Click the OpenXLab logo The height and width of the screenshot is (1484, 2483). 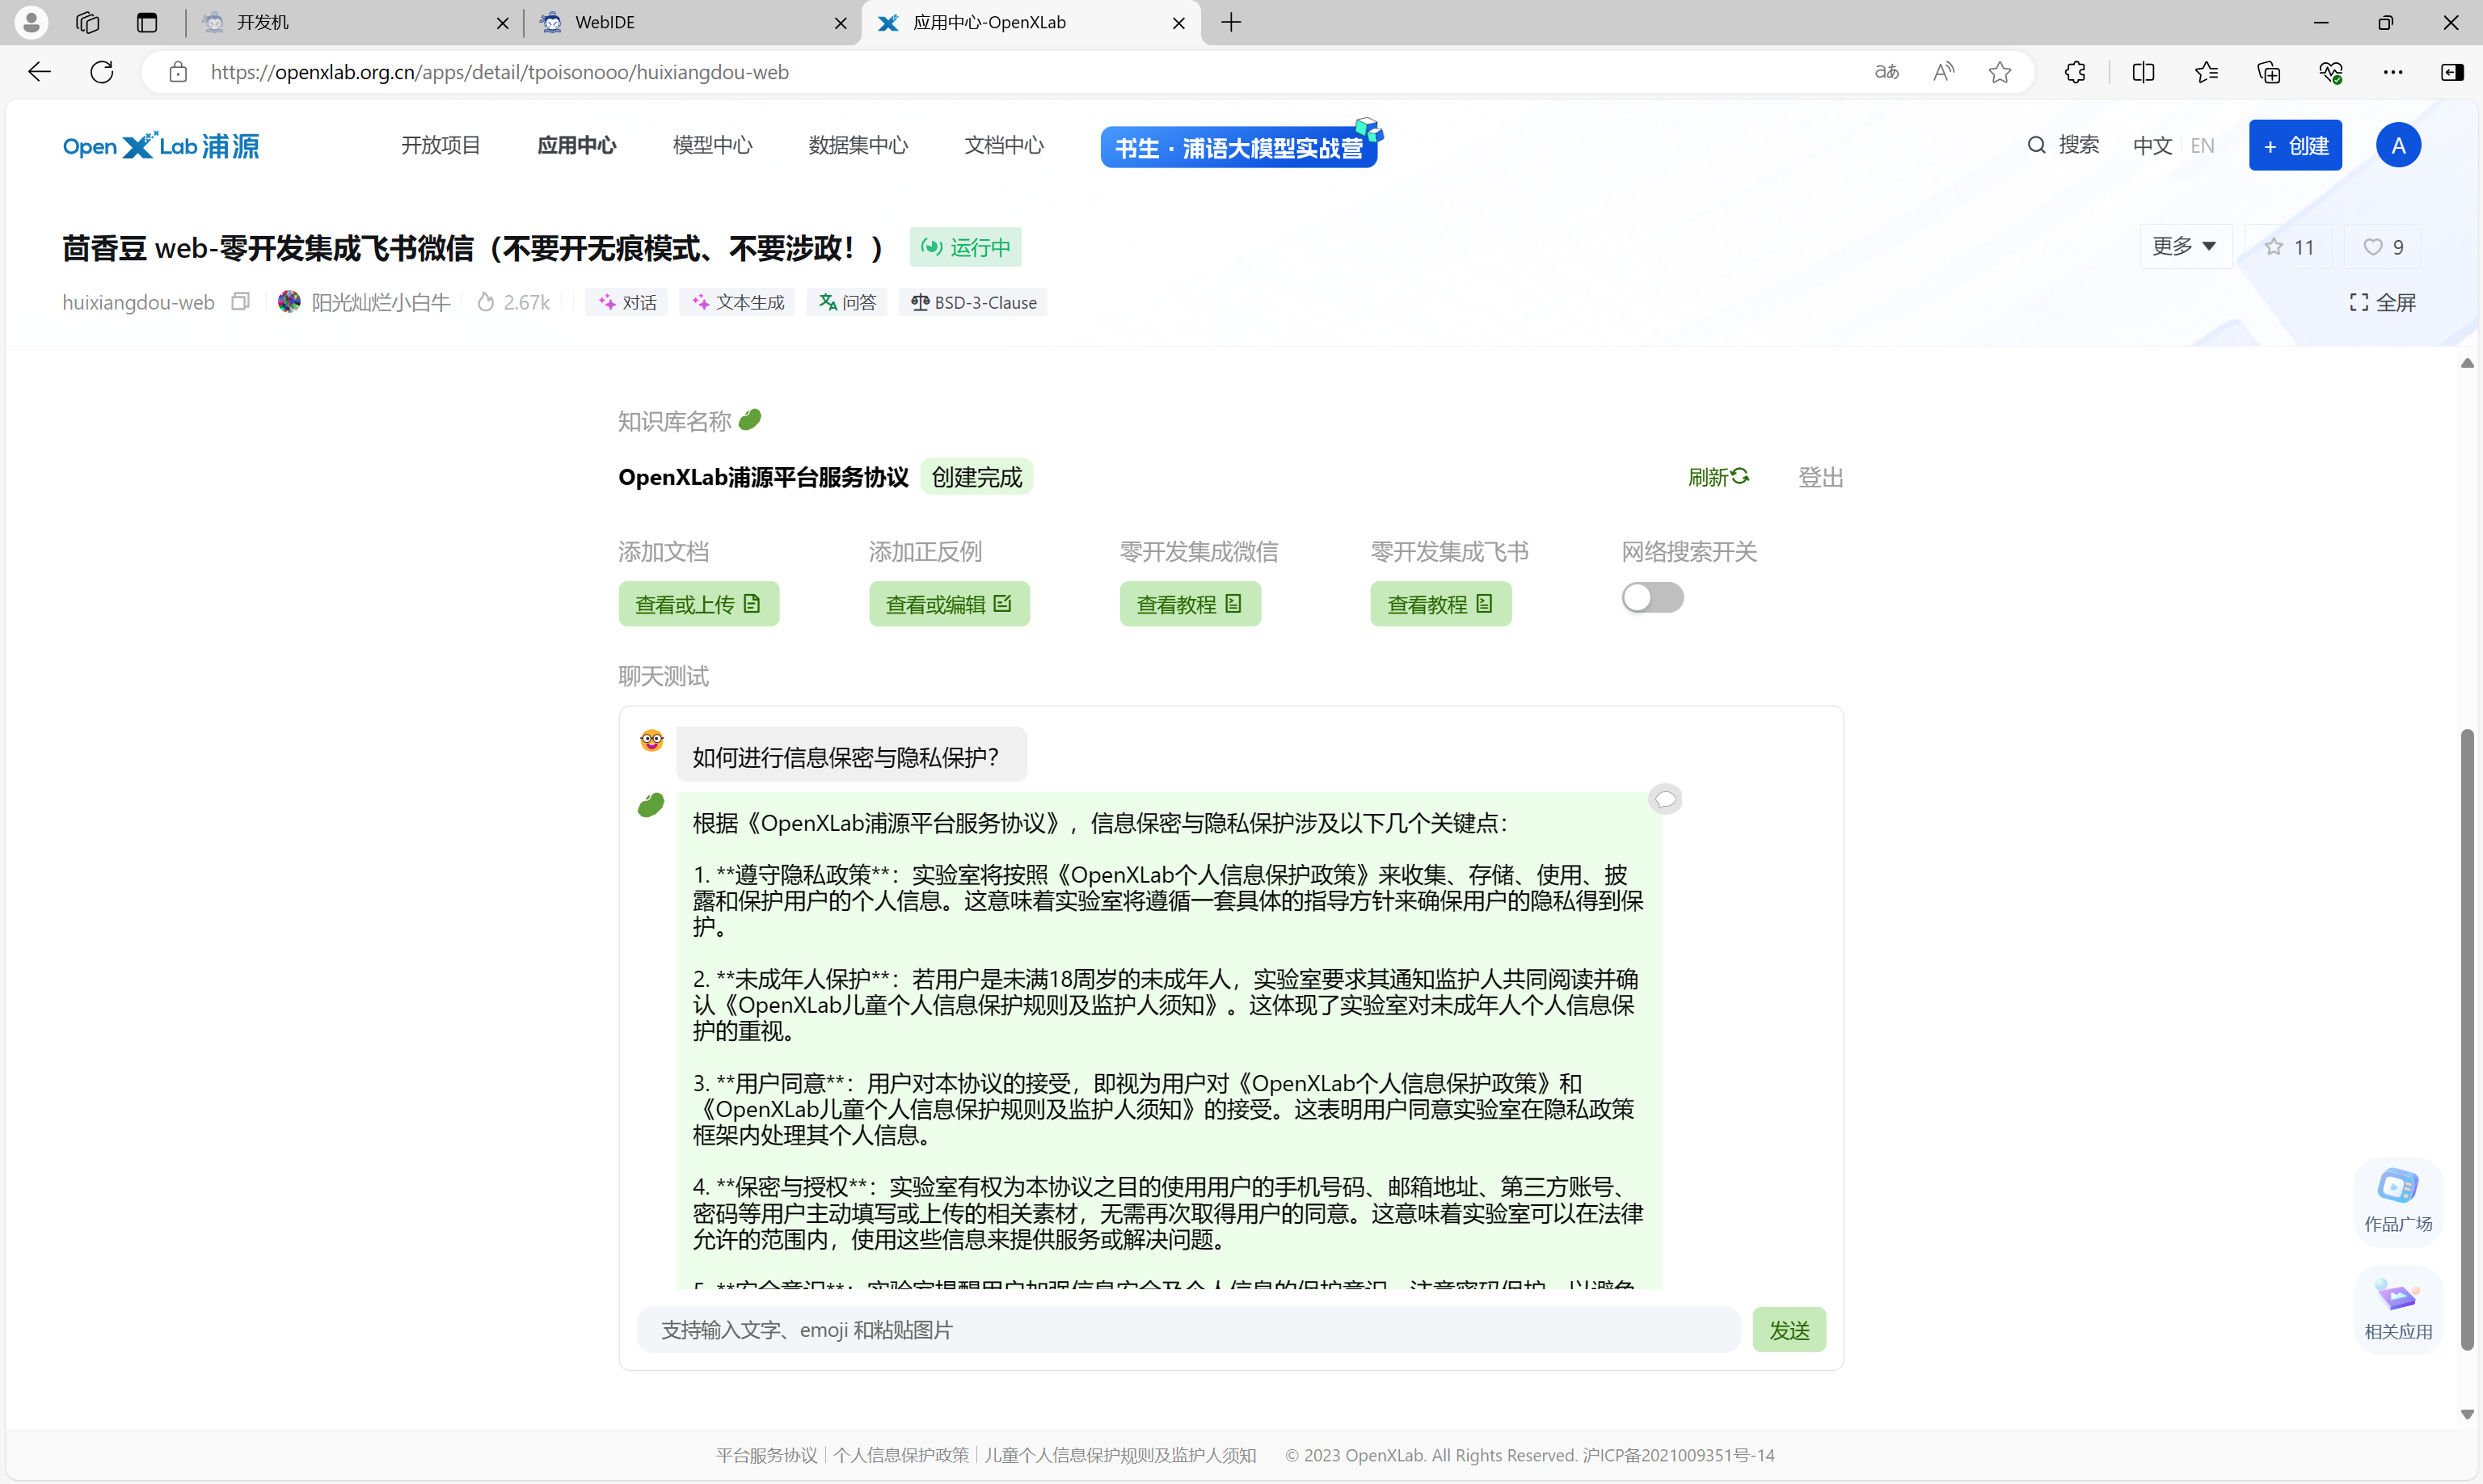pyautogui.click(x=161, y=146)
